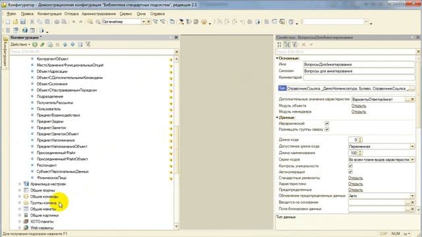Click the third Properties toolbar filter icon
This screenshot has height=237, width=422.
[295, 44]
